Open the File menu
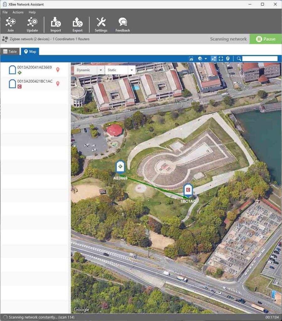This screenshot has height=321, width=282. (5, 12)
